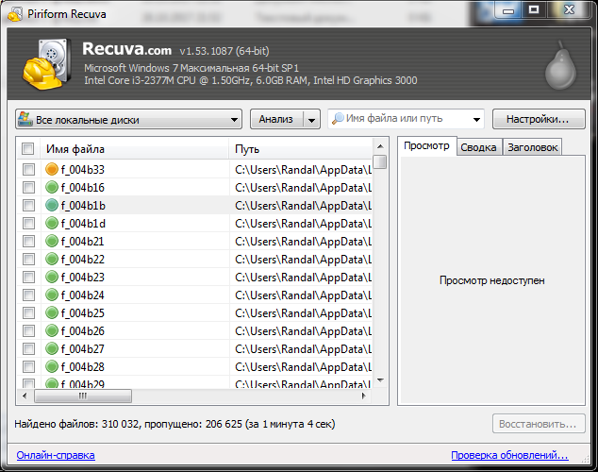Screen dimensions: 598x472
Task: Open the Настройки... settings button
Action: tap(539, 119)
